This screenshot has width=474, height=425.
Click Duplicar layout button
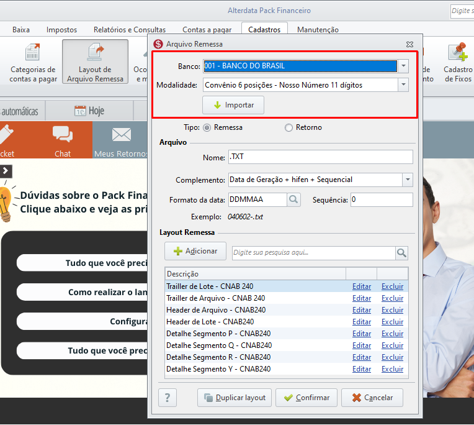click(235, 398)
